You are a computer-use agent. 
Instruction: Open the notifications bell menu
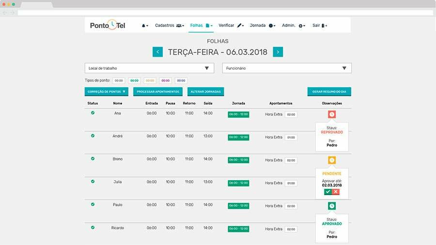pyautogui.click(x=145, y=26)
